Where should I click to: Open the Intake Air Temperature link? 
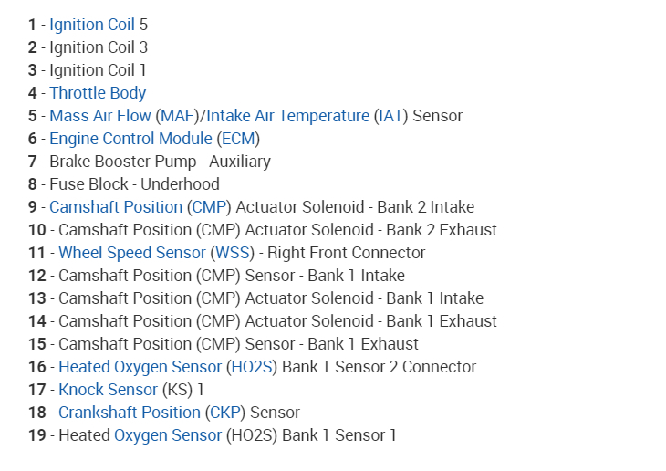click(287, 116)
